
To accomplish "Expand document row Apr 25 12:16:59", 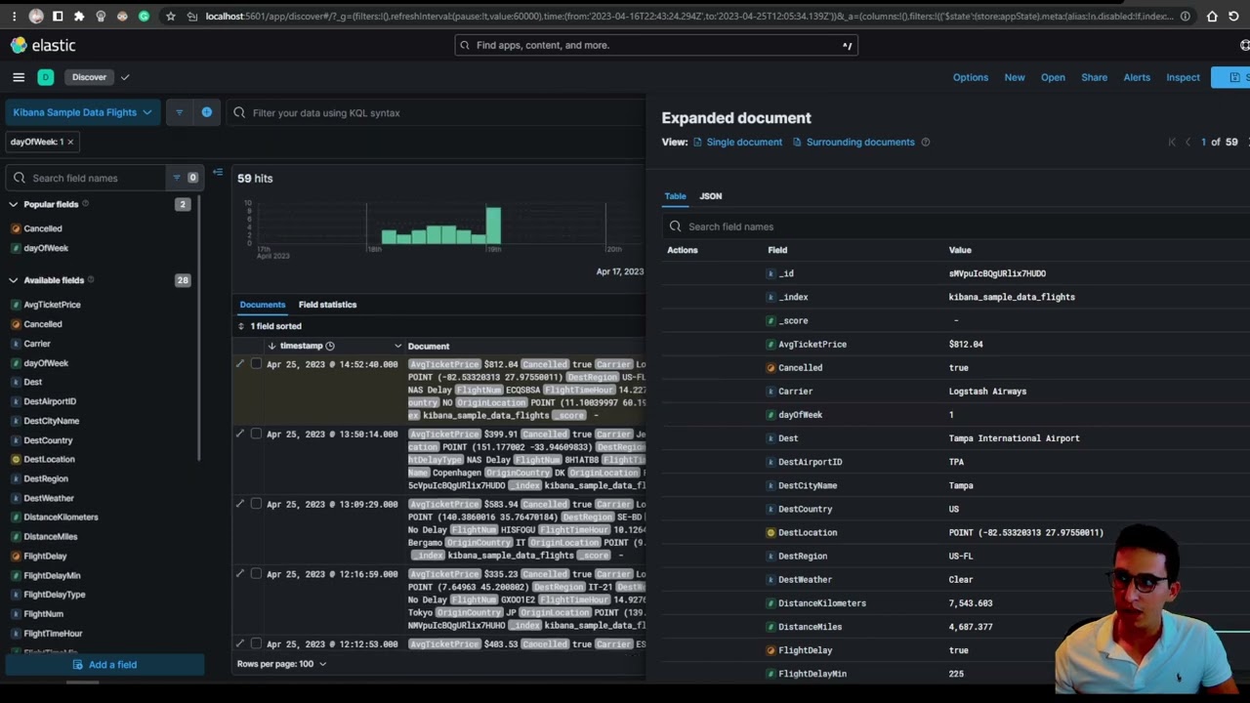I will pyautogui.click(x=240, y=574).
